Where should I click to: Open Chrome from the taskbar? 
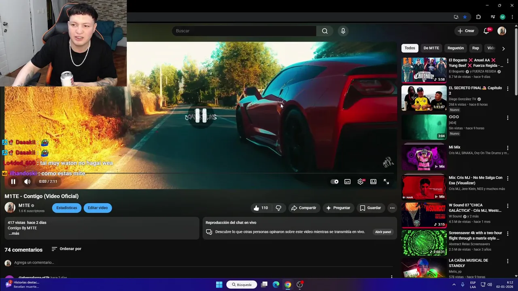[x=288, y=285]
